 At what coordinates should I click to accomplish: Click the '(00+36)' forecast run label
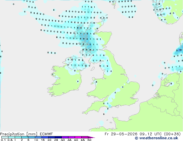(173, 134)
